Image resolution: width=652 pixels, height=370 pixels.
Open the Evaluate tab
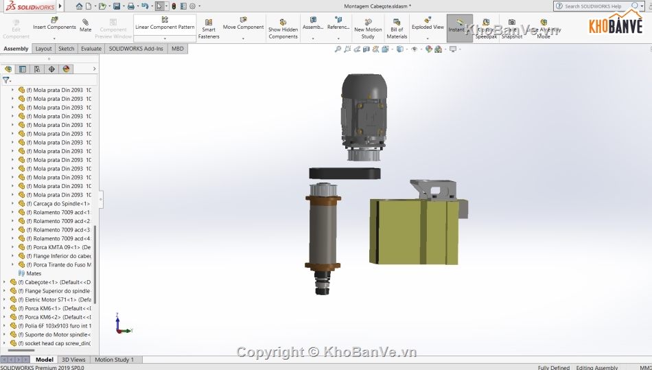coord(91,49)
